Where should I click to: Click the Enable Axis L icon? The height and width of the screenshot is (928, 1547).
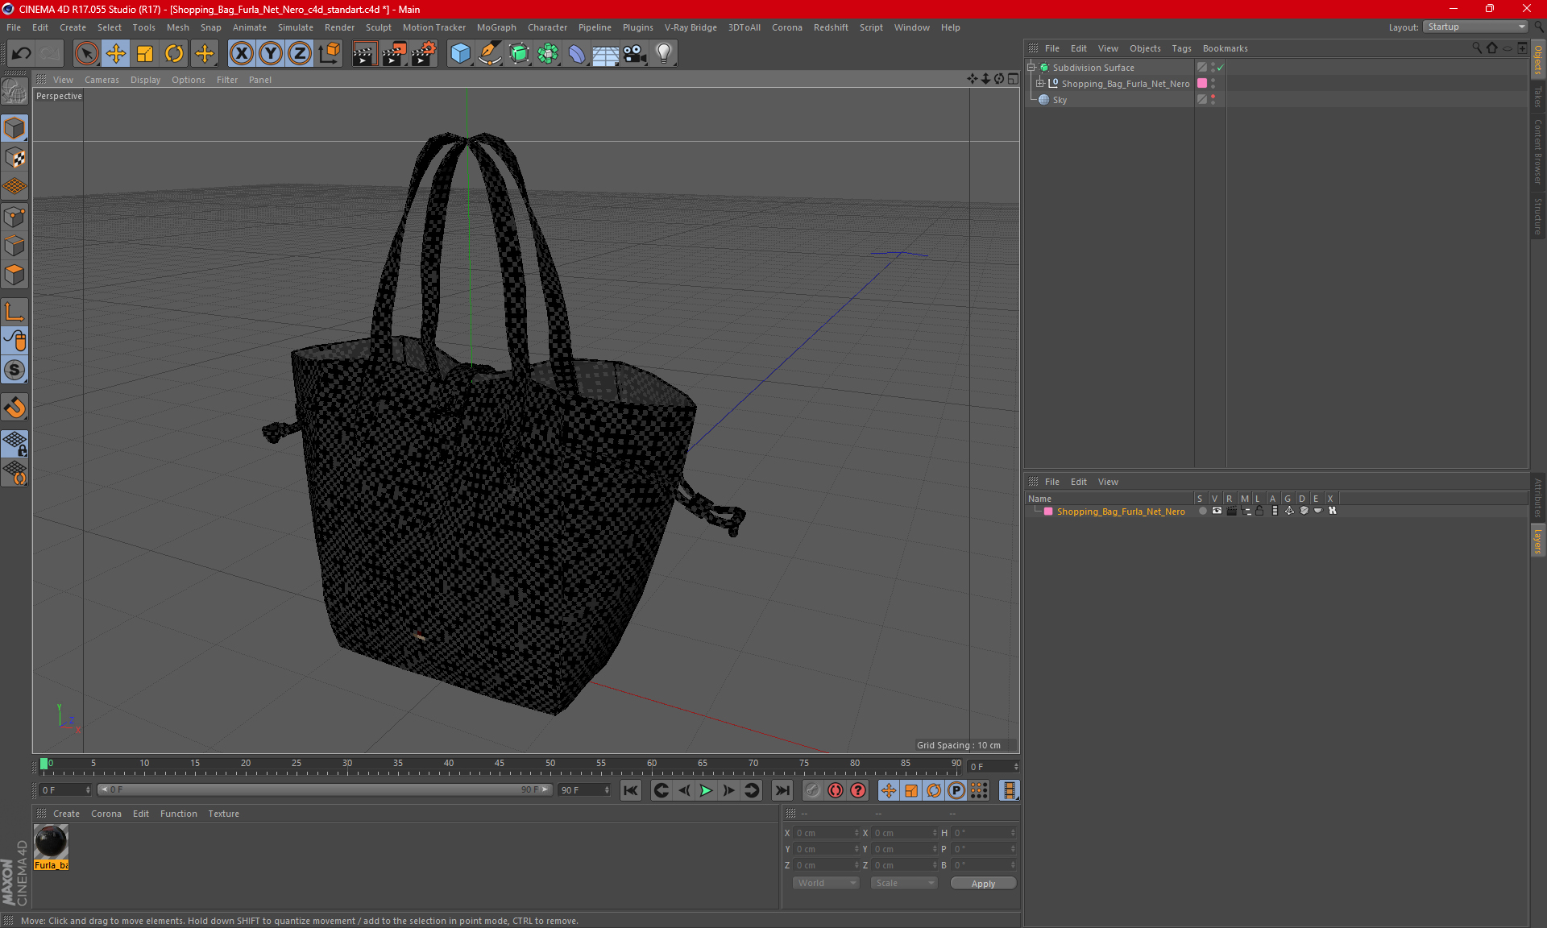click(x=15, y=312)
